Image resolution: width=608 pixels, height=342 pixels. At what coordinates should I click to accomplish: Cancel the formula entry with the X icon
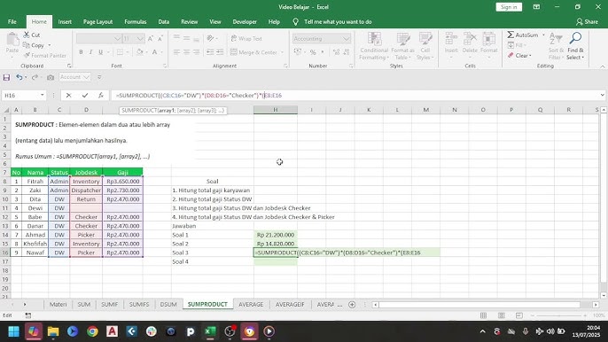(68, 96)
